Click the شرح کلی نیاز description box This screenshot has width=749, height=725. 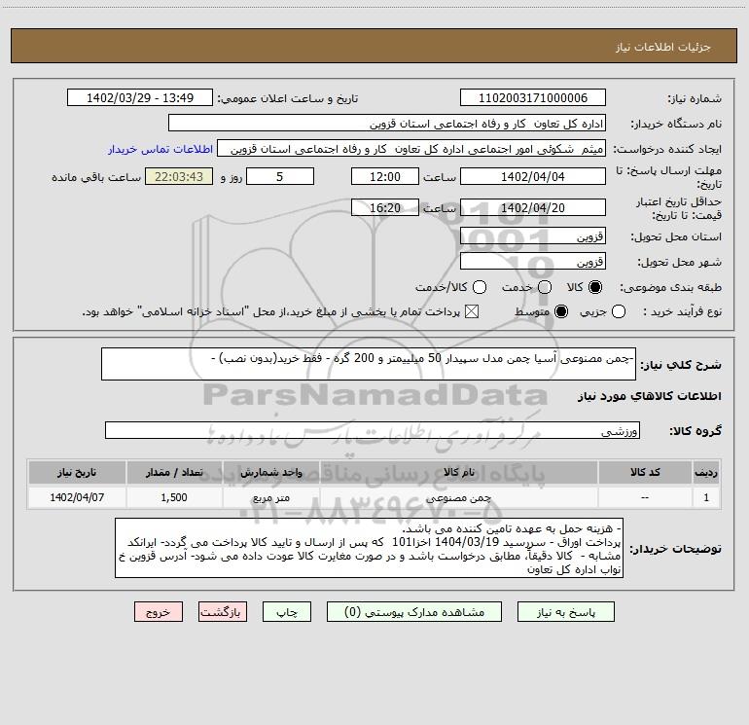pyautogui.click(x=369, y=364)
